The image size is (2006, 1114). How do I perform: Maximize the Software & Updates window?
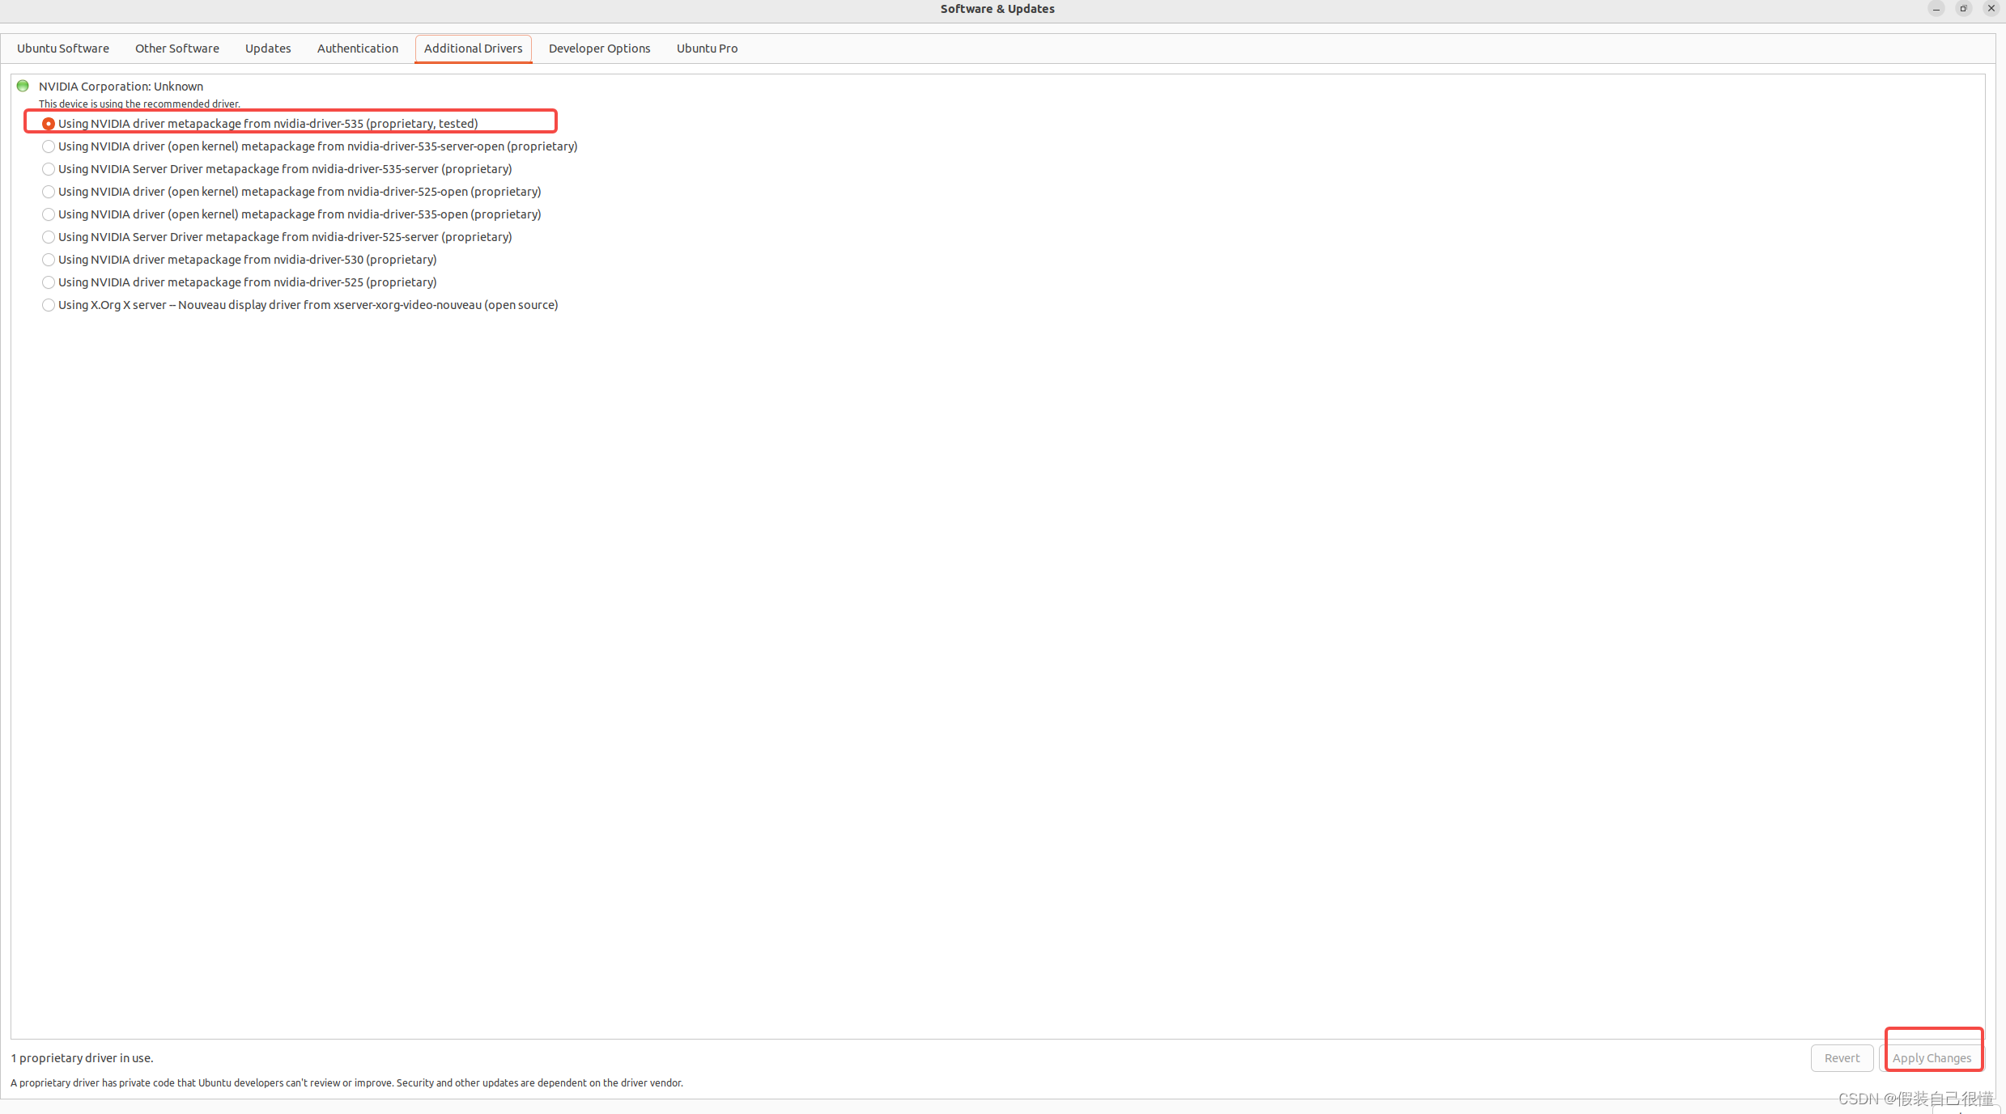pos(1963,9)
